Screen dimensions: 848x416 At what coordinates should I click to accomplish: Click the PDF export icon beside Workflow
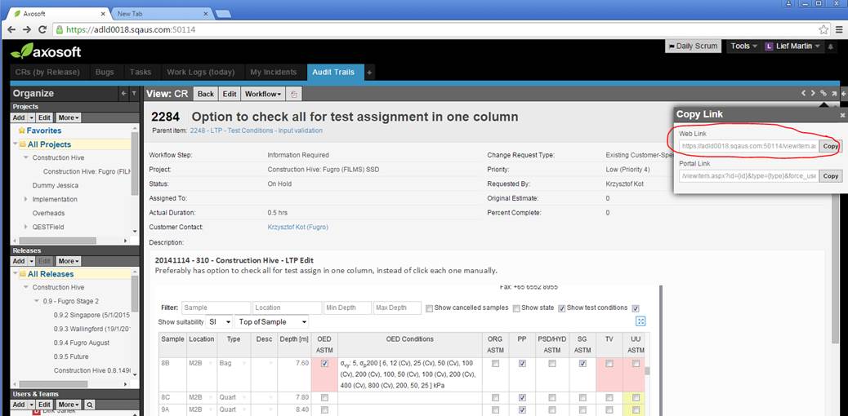(x=295, y=95)
